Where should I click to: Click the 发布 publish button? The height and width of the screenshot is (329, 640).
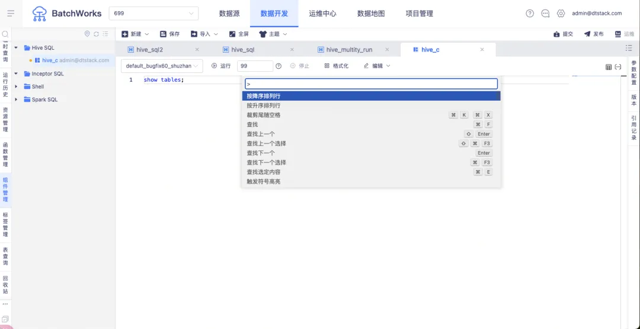(594, 34)
